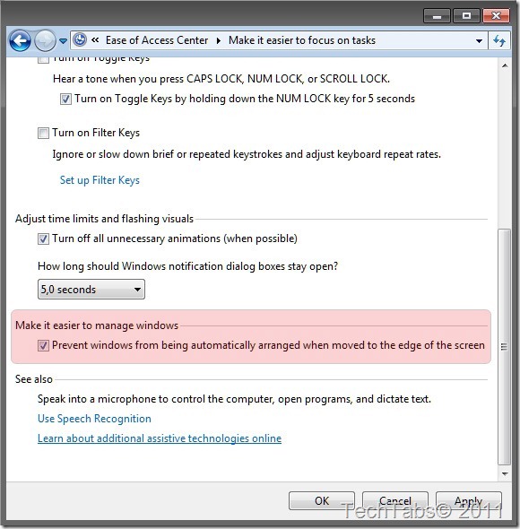
Task: Select the Make it easier to focus breadcrumb
Action: click(x=301, y=40)
